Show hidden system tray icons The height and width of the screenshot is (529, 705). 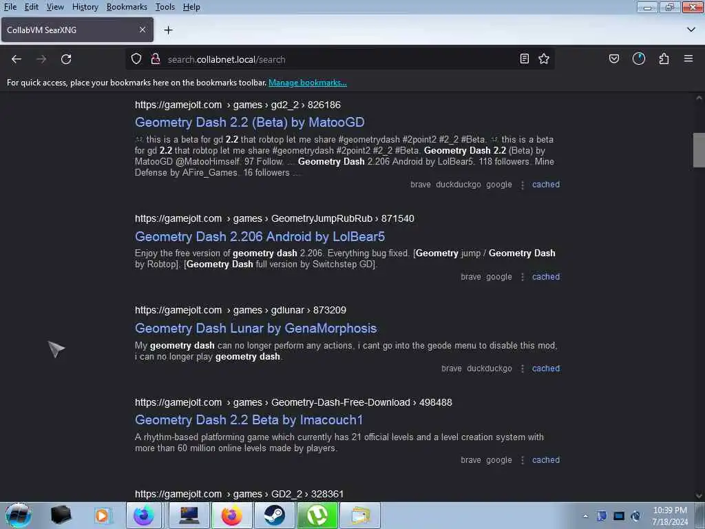coord(585,516)
